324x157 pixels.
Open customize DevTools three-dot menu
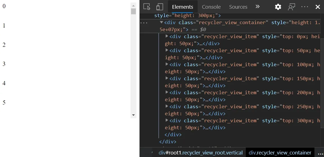point(305,7)
